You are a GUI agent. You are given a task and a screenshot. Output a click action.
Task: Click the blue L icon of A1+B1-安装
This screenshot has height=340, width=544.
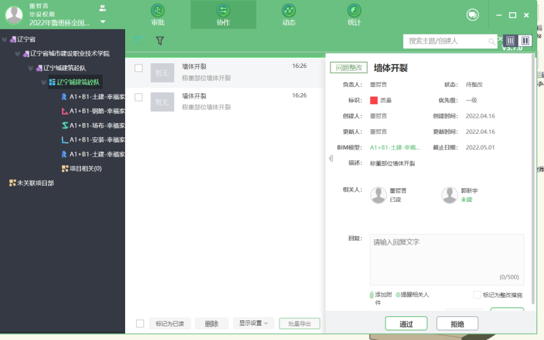(x=65, y=140)
